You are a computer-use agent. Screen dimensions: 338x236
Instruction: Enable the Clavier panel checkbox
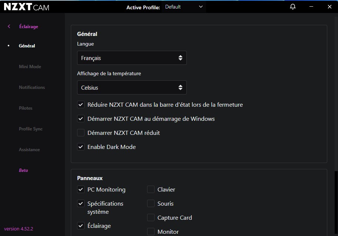pyautogui.click(x=151, y=190)
